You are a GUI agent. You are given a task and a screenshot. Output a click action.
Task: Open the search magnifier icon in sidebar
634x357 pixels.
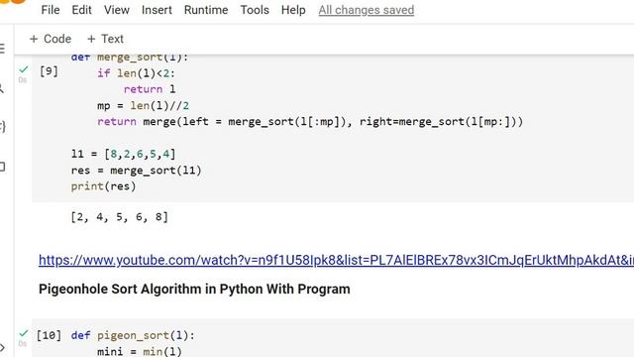click(2, 88)
